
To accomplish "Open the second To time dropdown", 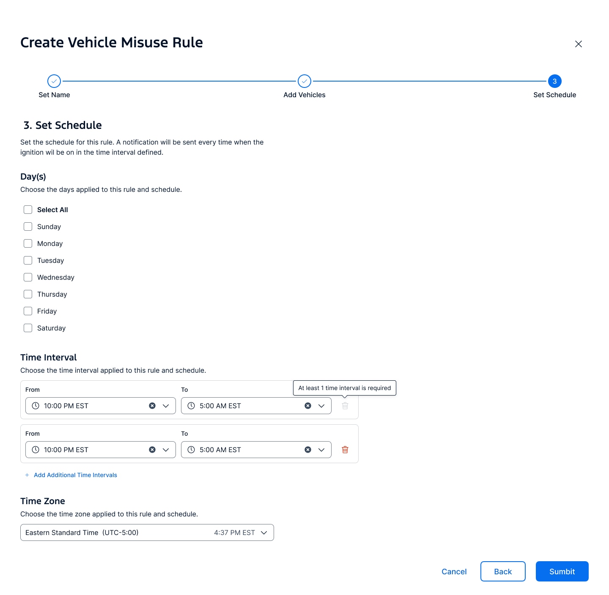I will (321, 450).
